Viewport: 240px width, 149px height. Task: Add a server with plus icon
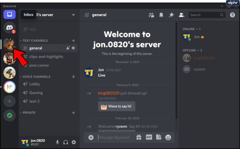(9, 101)
